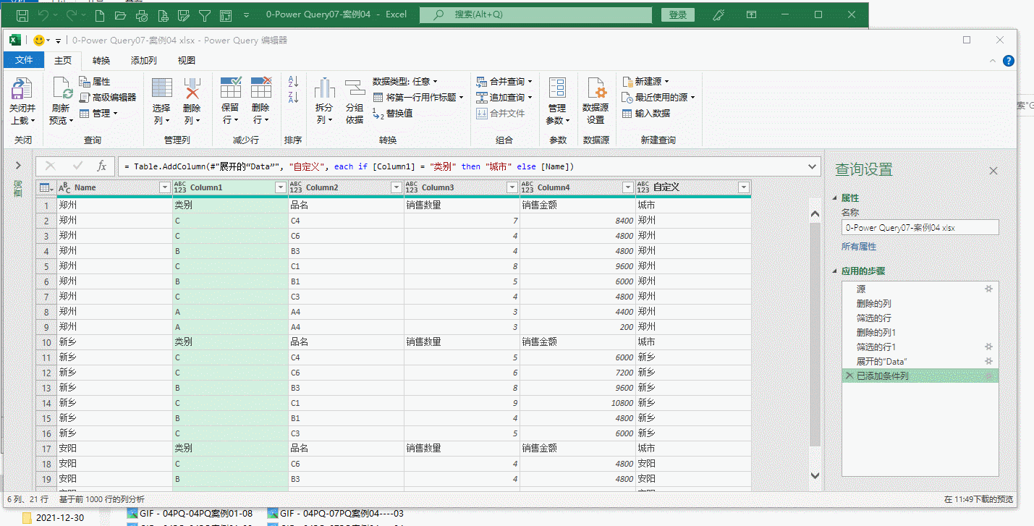
Task: Confirm formula with the checkmark icon
Action: click(x=77, y=166)
